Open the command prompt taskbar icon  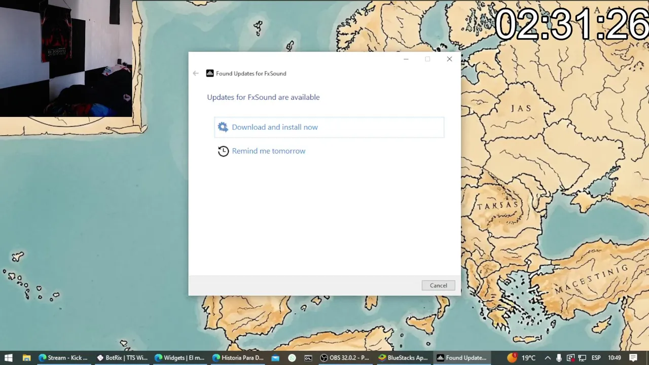click(x=308, y=357)
